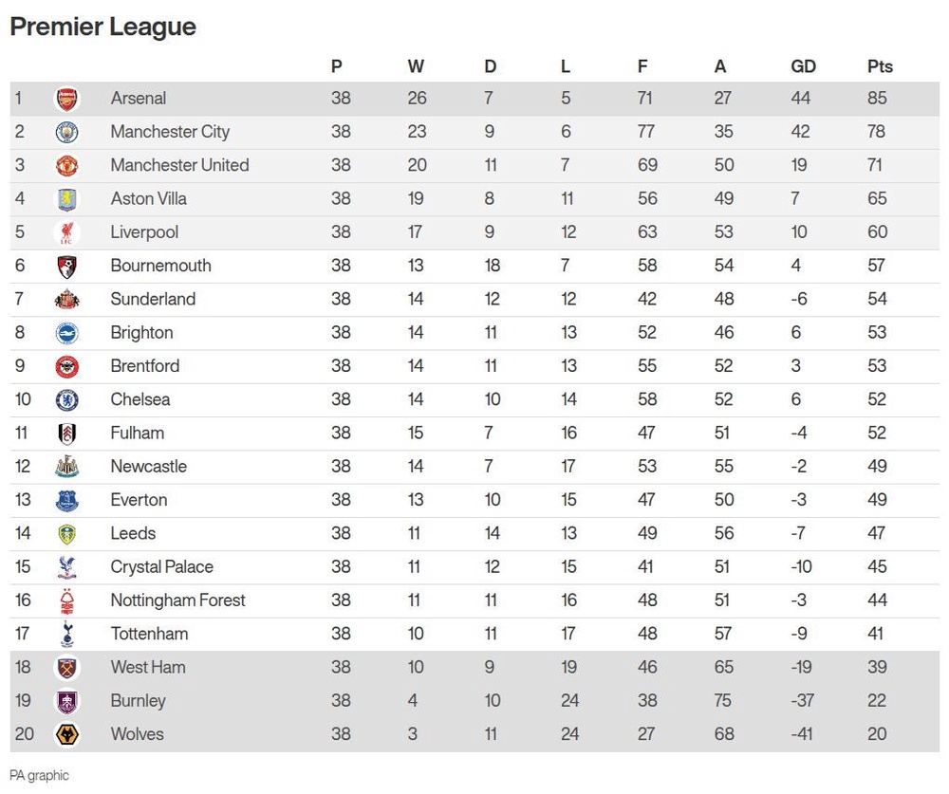
Task: Click the Manchester City badge
Action: click(66, 132)
